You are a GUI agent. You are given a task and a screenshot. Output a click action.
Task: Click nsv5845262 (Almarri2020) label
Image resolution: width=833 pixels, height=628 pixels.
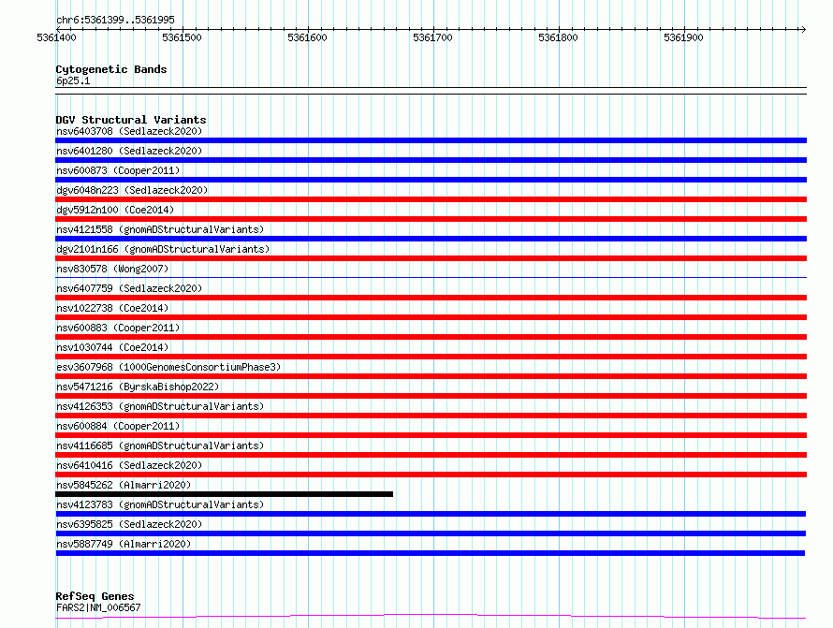pos(124,485)
